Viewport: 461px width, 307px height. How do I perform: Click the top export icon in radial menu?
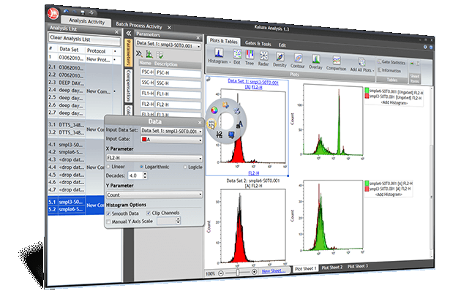[x=225, y=105]
